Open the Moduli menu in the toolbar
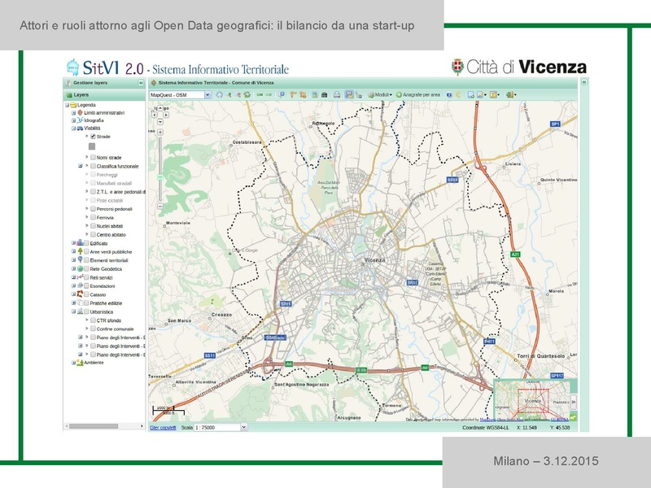Viewport: 651px width, 488px height. coord(380,94)
